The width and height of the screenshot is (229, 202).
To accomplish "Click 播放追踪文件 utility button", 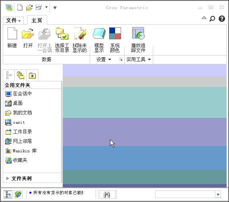I will 138,40.
